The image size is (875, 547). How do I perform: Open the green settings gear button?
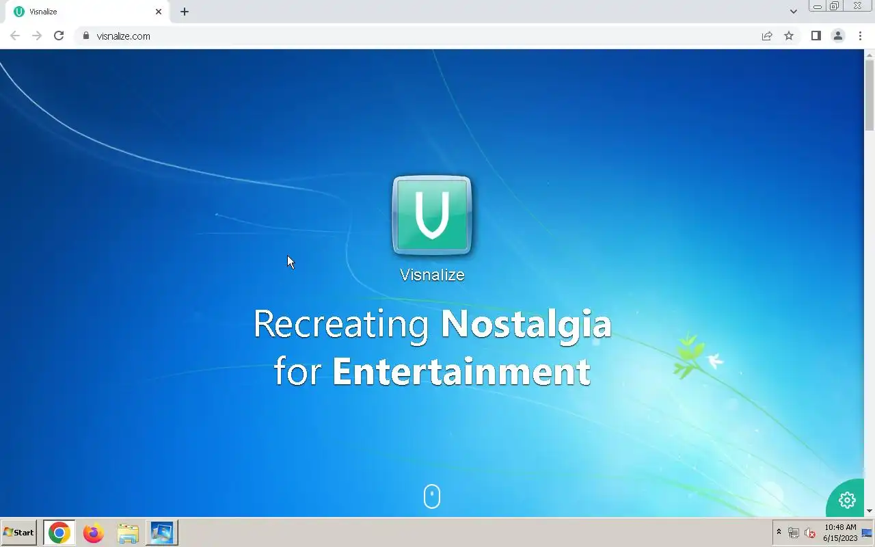pyautogui.click(x=847, y=500)
